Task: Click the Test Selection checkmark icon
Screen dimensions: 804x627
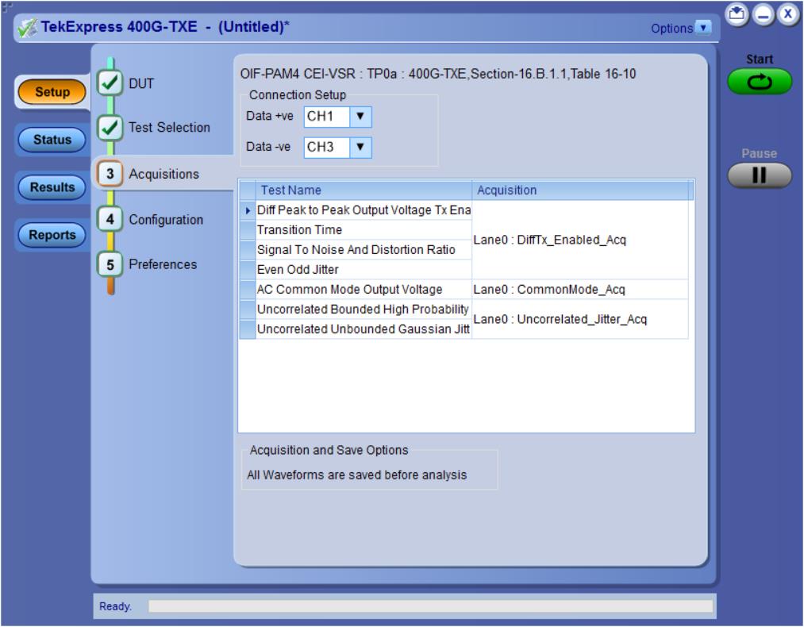Action: (x=109, y=128)
